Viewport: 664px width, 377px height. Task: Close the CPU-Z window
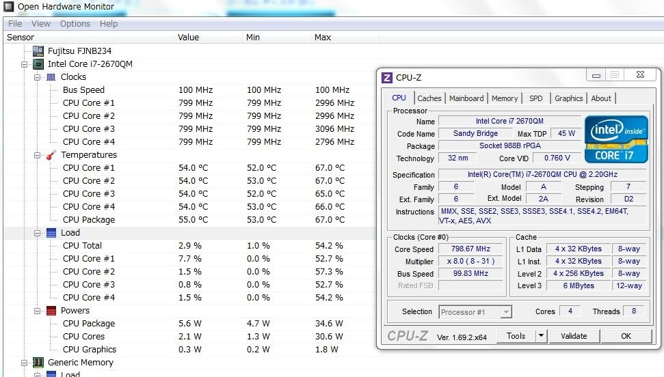640,75
